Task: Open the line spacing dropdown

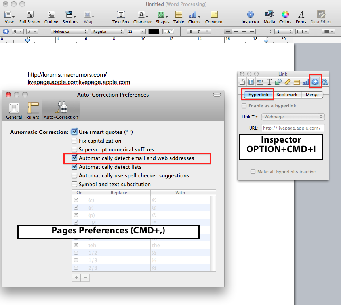Action: point(284,32)
